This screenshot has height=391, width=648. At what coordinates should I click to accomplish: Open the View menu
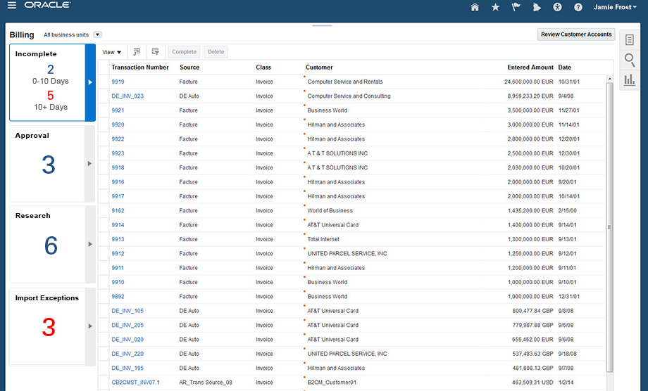pos(112,52)
